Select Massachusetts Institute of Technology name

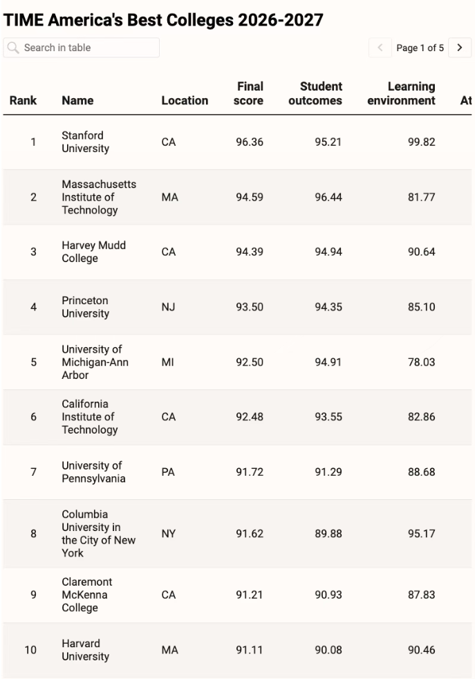pos(99,197)
